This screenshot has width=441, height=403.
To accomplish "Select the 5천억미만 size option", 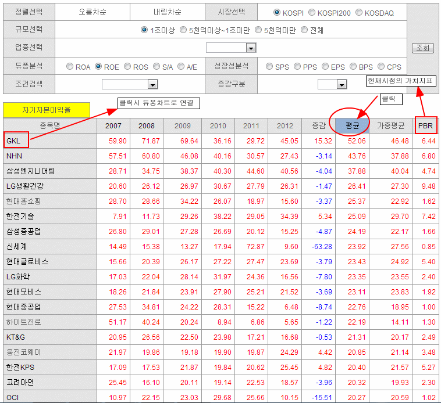I will pos(258,30).
